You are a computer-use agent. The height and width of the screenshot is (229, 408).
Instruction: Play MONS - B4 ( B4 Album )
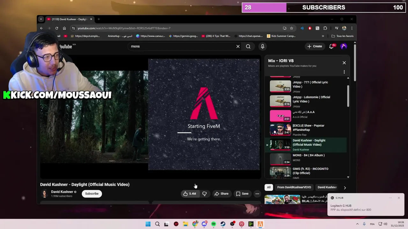[306, 159]
